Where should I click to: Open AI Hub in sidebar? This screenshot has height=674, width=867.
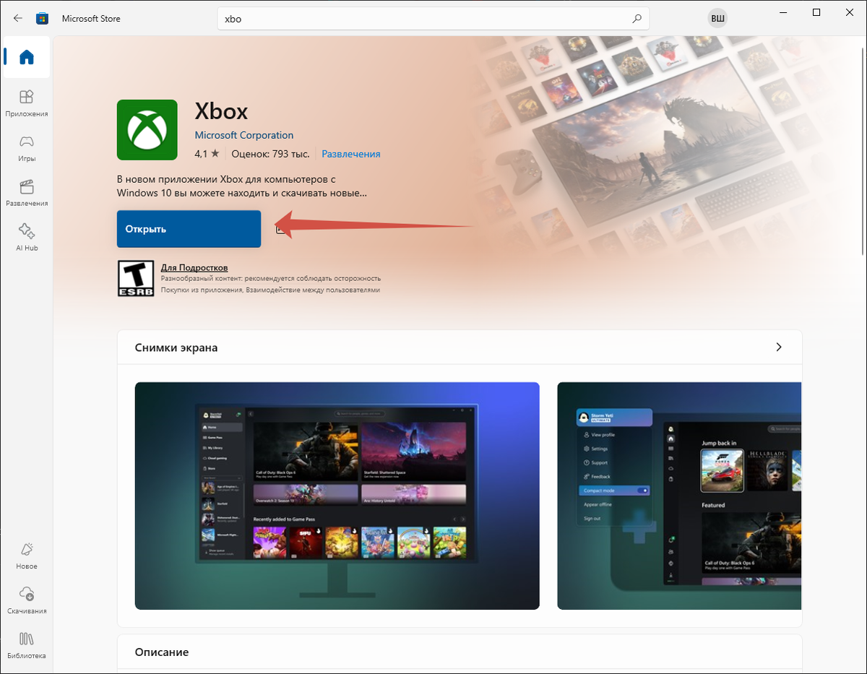click(27, 238)
